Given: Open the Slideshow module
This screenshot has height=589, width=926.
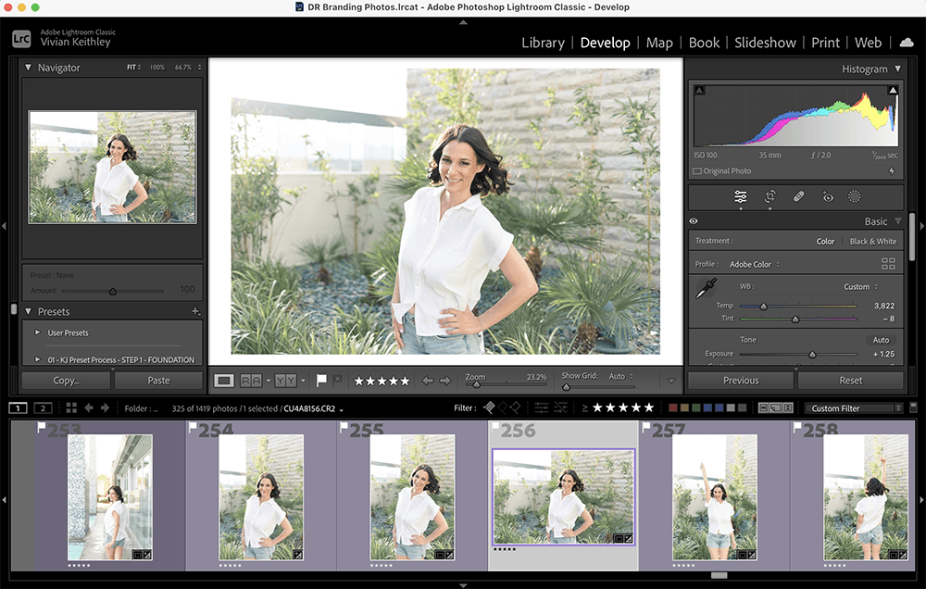Looking at the screenshot, I should 765,43.
